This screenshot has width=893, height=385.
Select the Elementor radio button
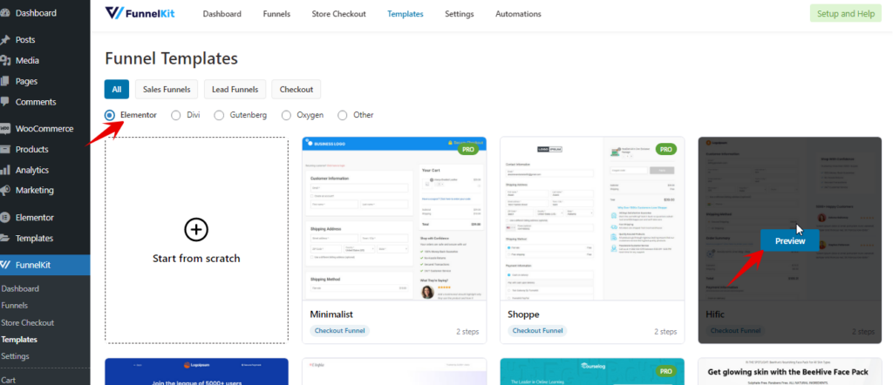[110, 116]
